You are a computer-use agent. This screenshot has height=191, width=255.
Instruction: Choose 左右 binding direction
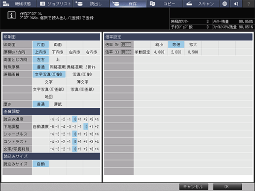(40, 60)
